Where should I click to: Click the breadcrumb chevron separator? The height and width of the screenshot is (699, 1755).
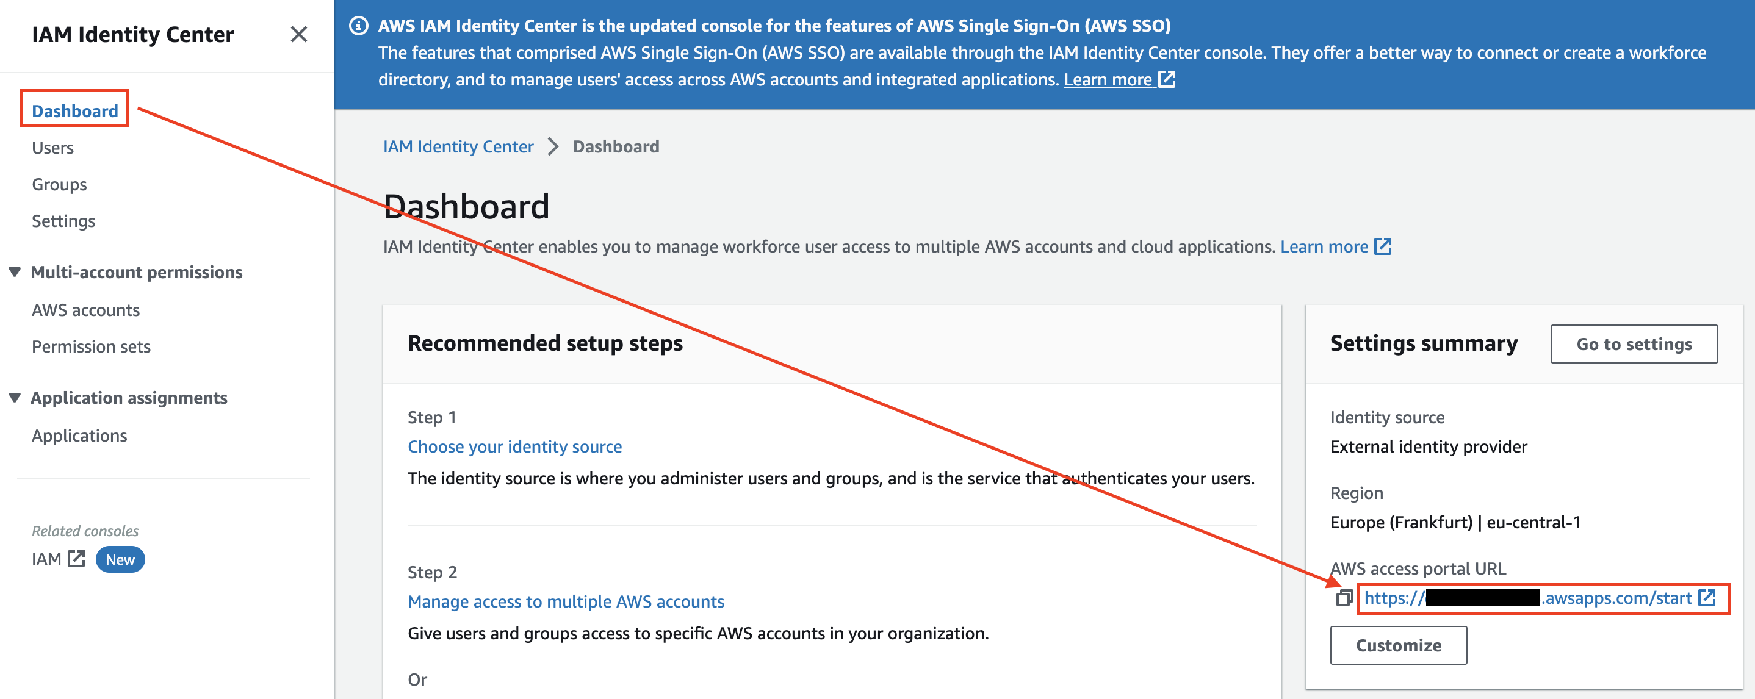coord(552,146)
